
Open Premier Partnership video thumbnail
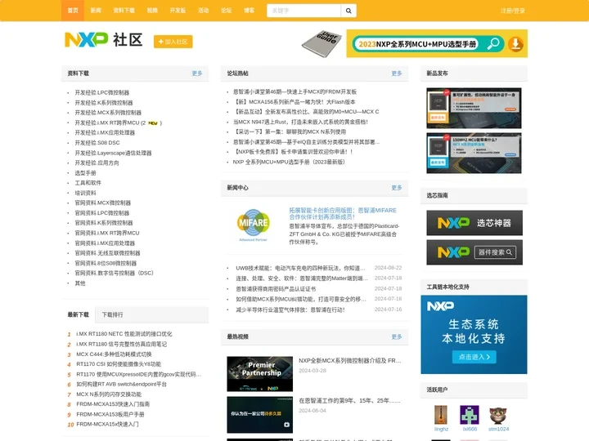[x=259, y=374]
